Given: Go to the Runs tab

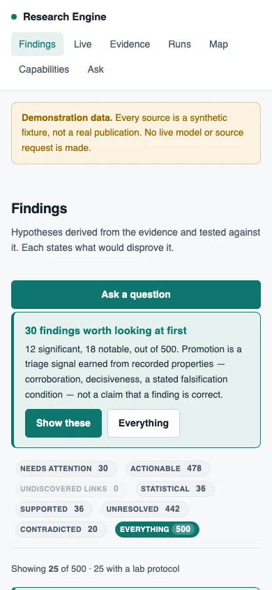Looking at the screenshot, I should coord(179,44).
